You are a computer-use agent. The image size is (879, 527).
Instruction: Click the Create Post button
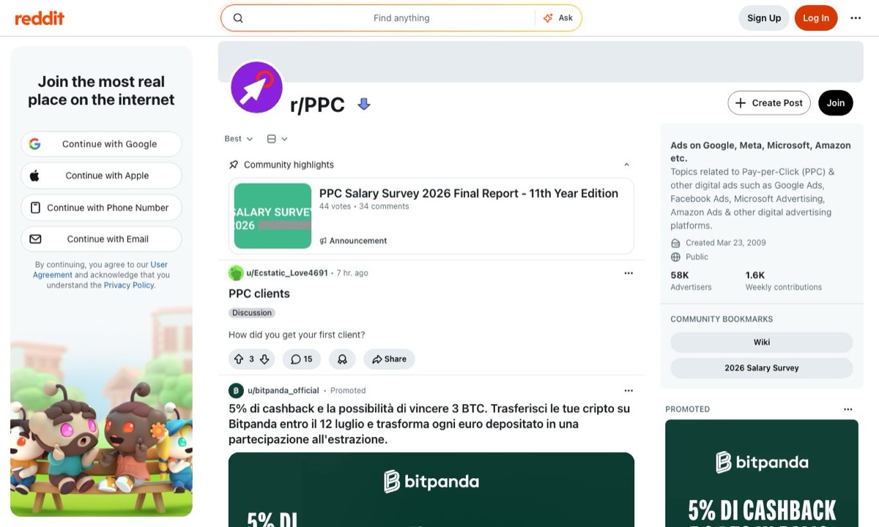[769, 103]
